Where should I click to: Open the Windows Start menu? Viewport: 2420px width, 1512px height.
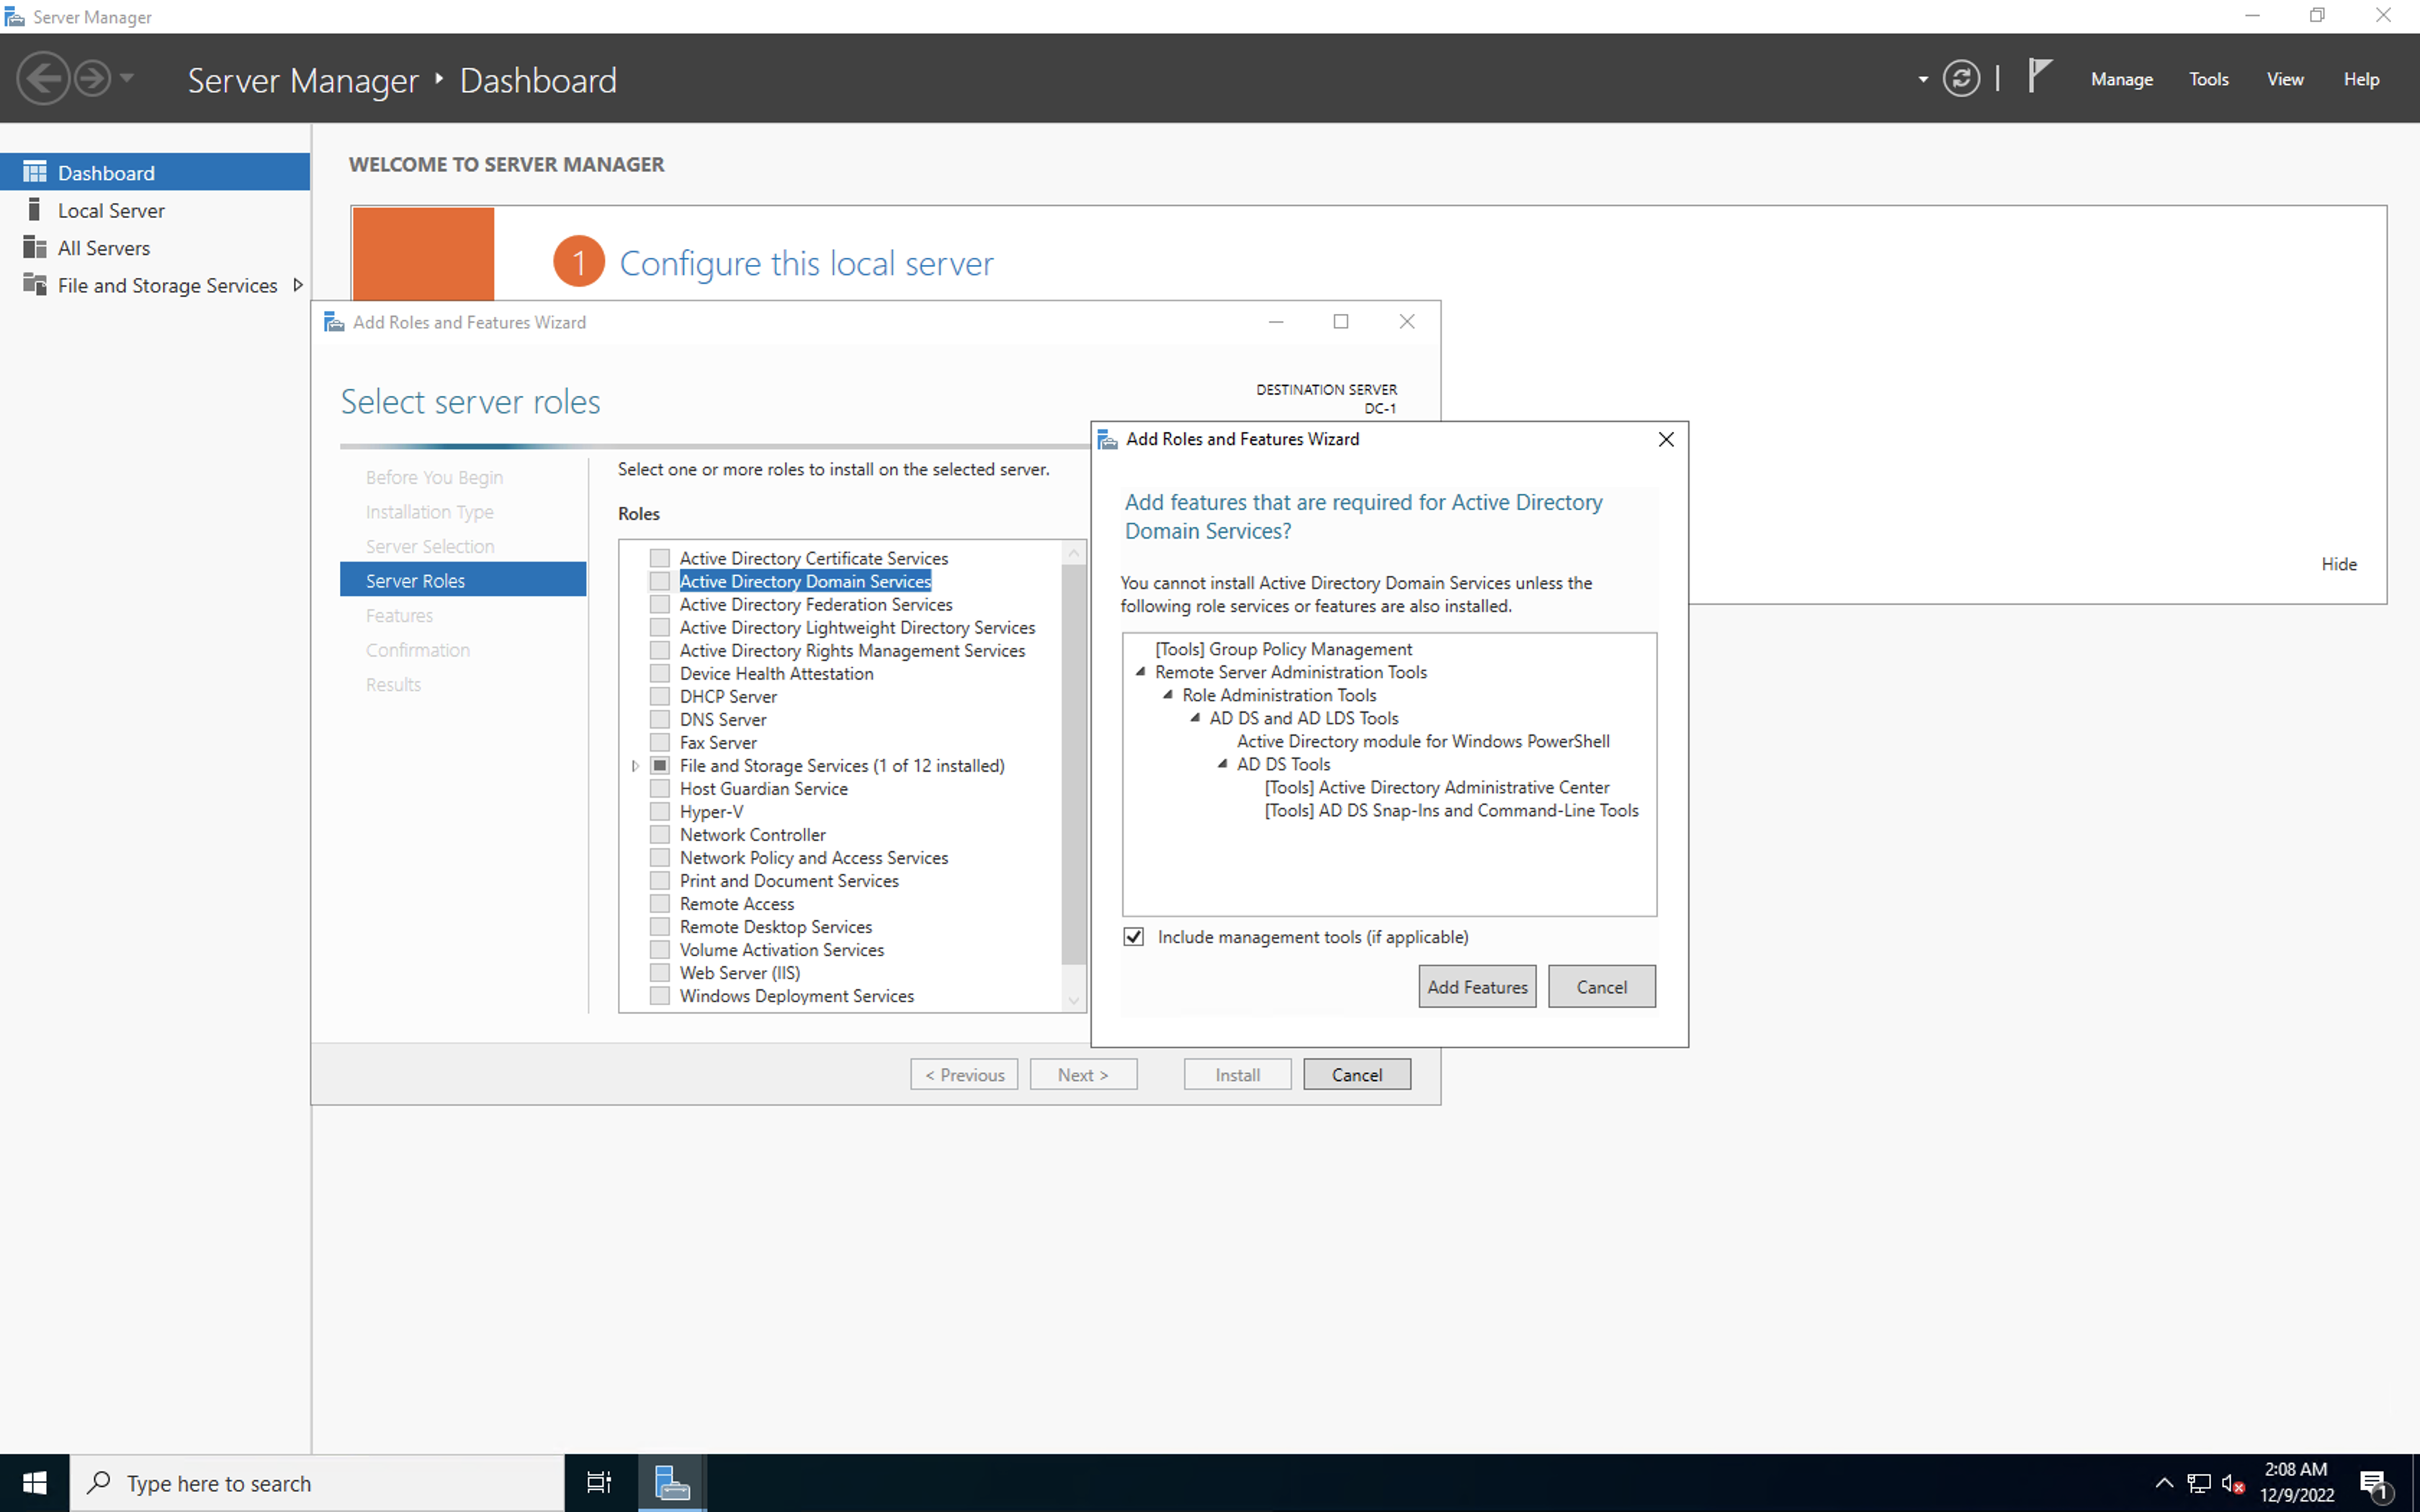(x=34, y=1483)
